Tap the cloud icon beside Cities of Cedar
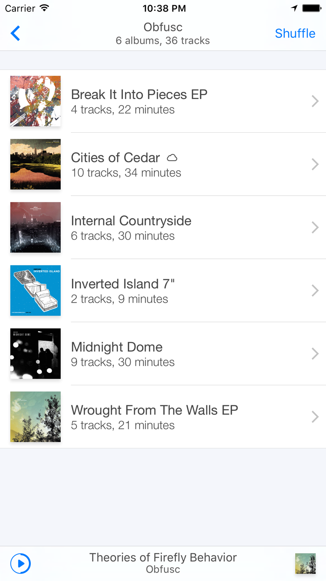This screenshot has height=581, width=326. point(172,158)
